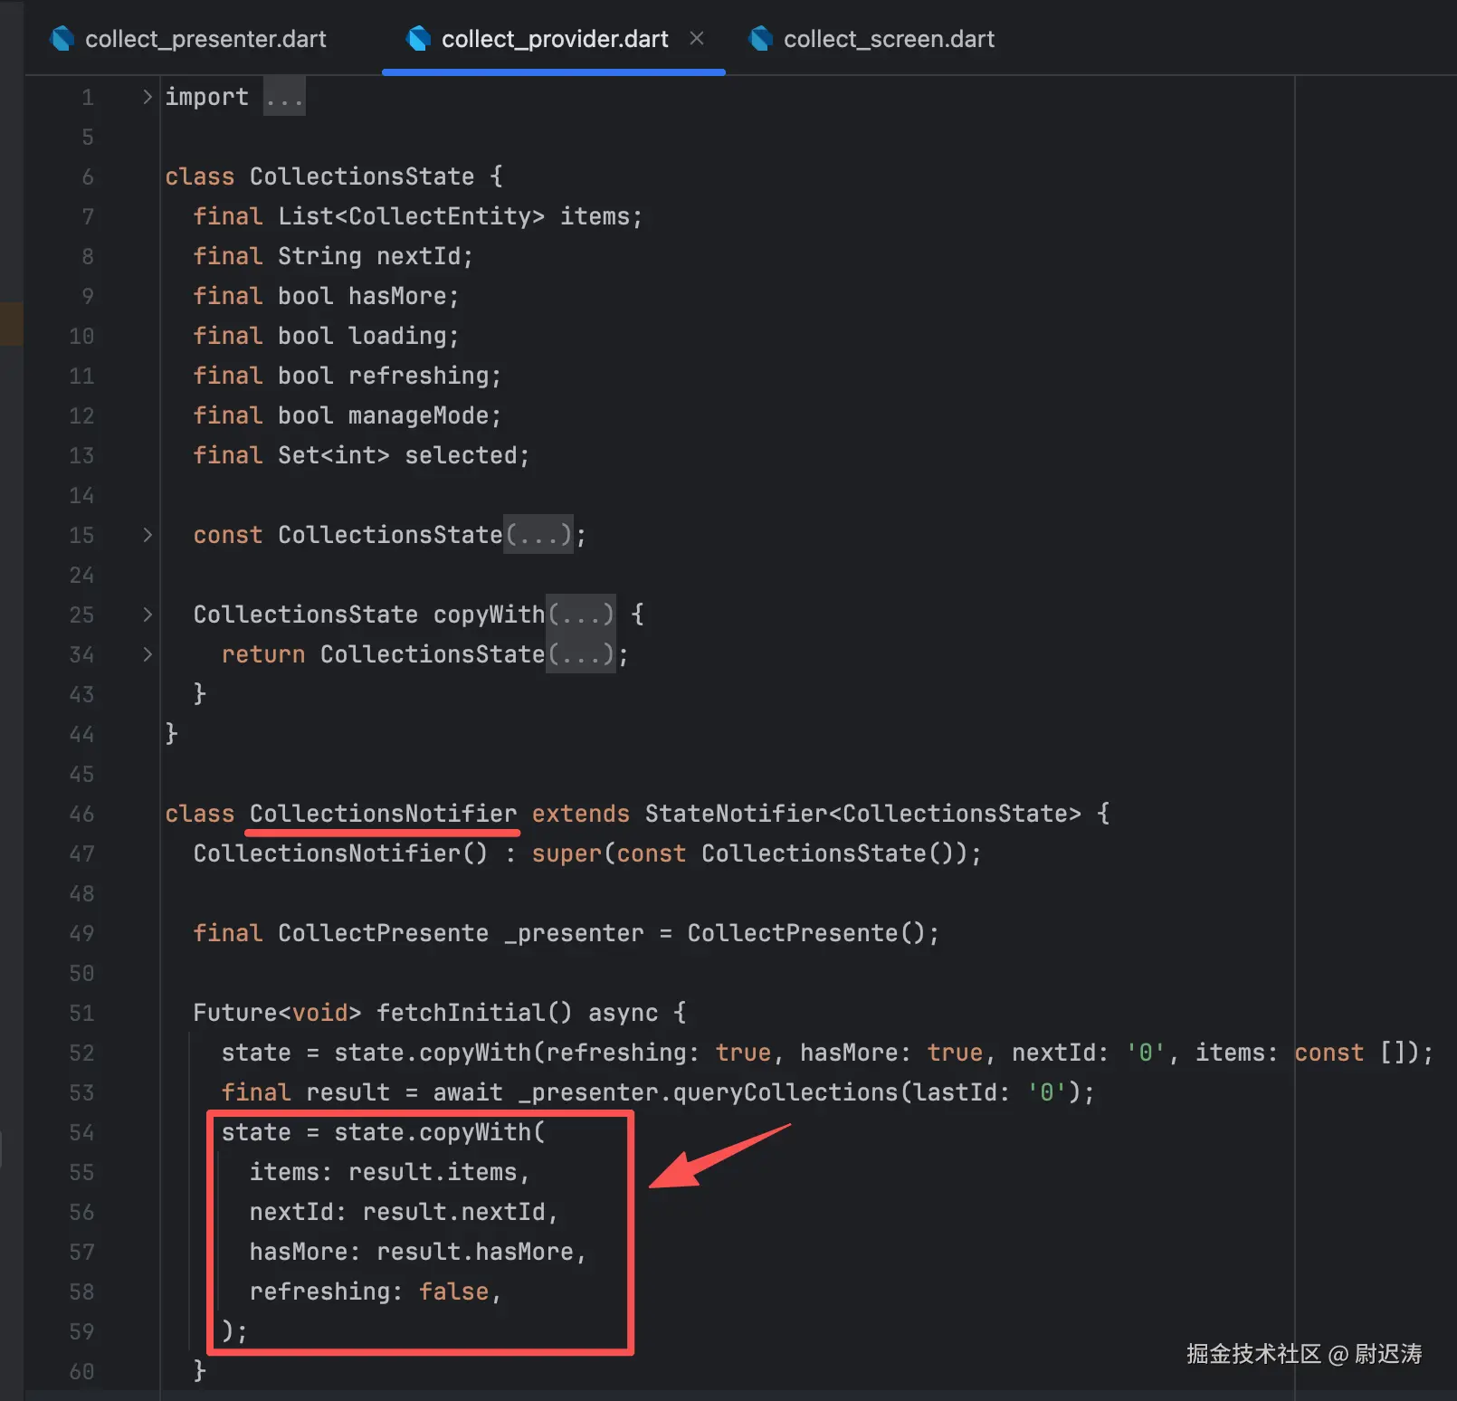Click 'List<CollectEntity>' type on line 7

coord(412,216)
